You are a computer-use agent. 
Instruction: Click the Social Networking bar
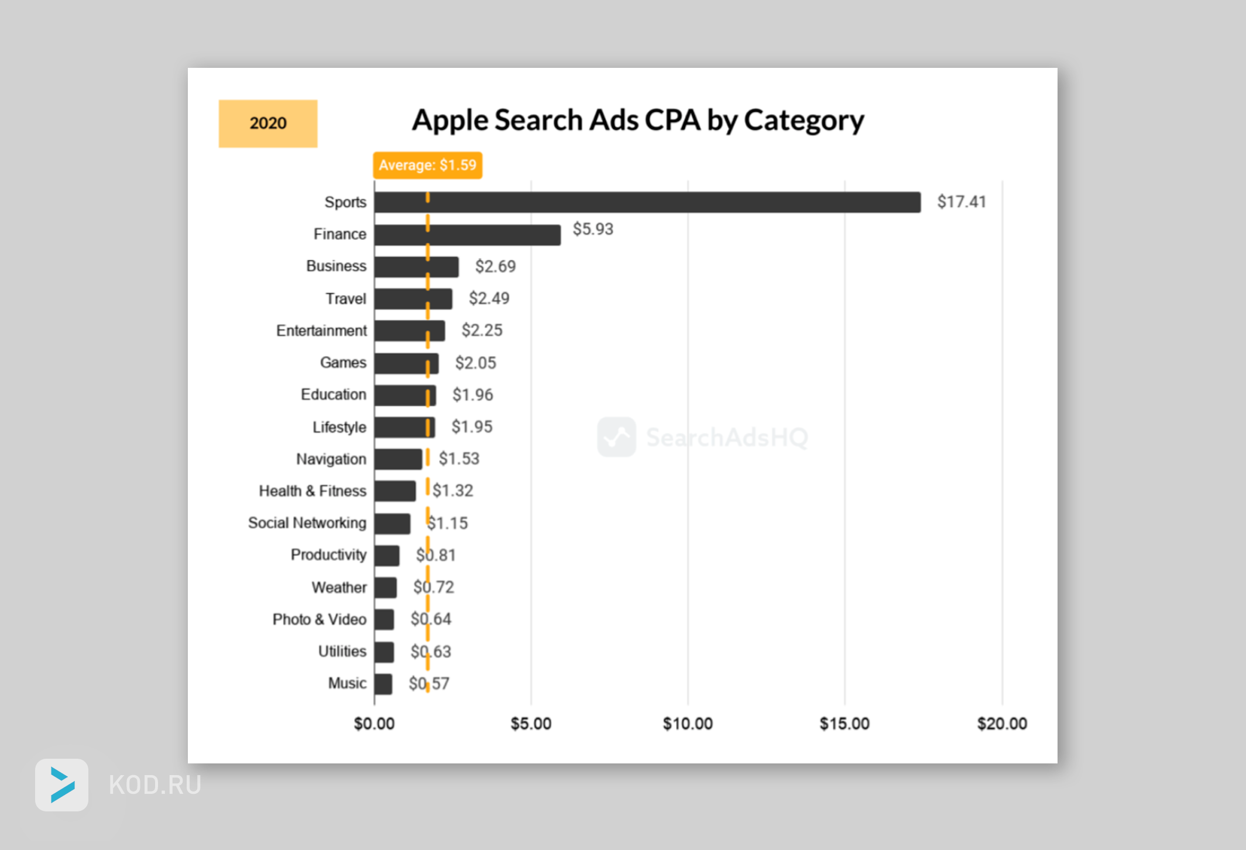pos(392,524)
